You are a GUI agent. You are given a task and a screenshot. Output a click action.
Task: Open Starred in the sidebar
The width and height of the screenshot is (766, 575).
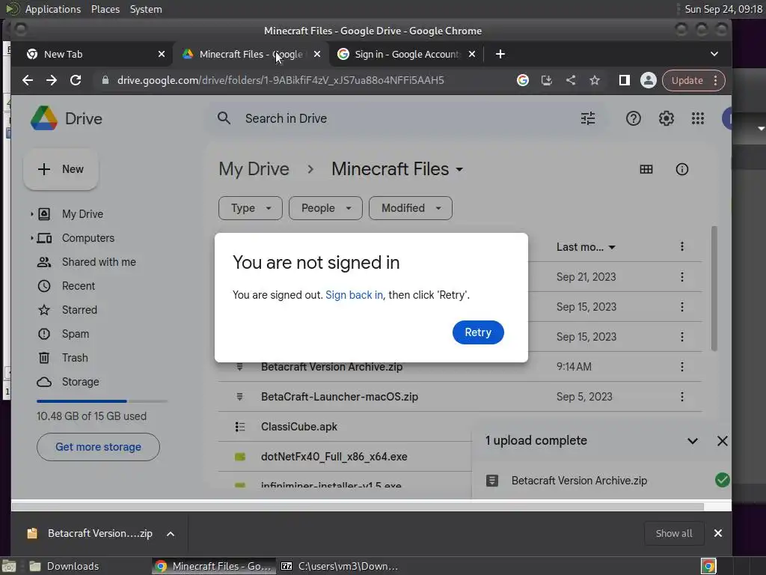coord(79,310)
